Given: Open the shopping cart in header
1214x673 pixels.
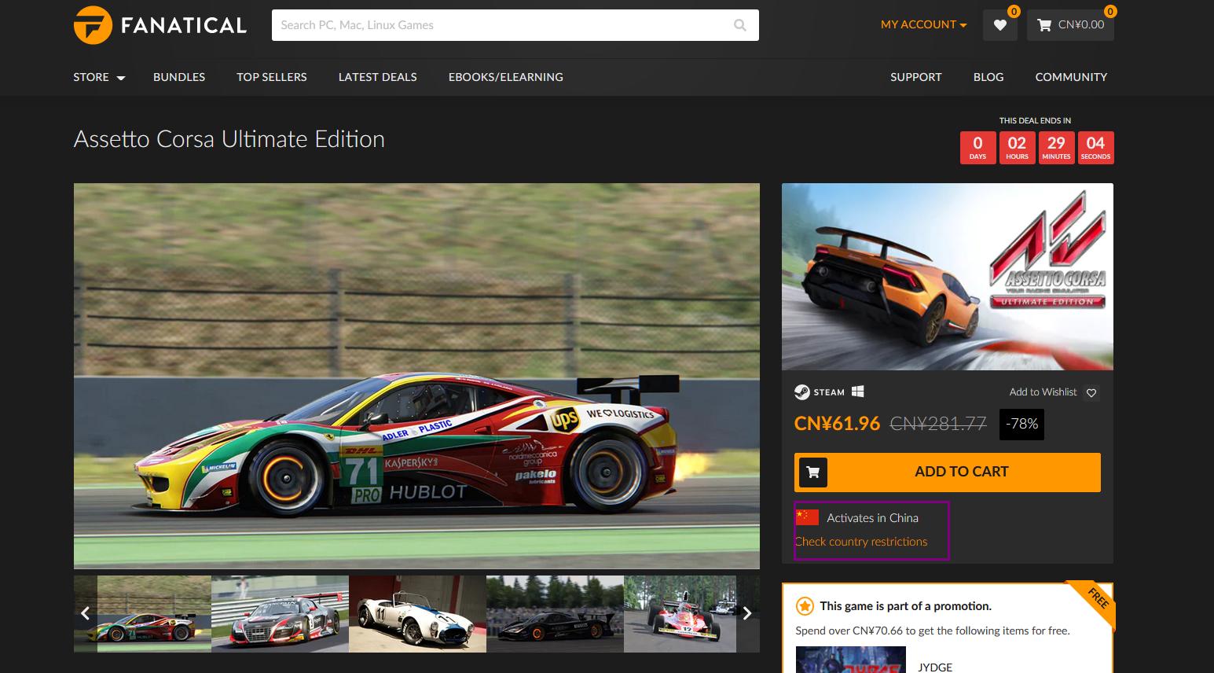Looking at the screenshot, I should pos(1070,24).
